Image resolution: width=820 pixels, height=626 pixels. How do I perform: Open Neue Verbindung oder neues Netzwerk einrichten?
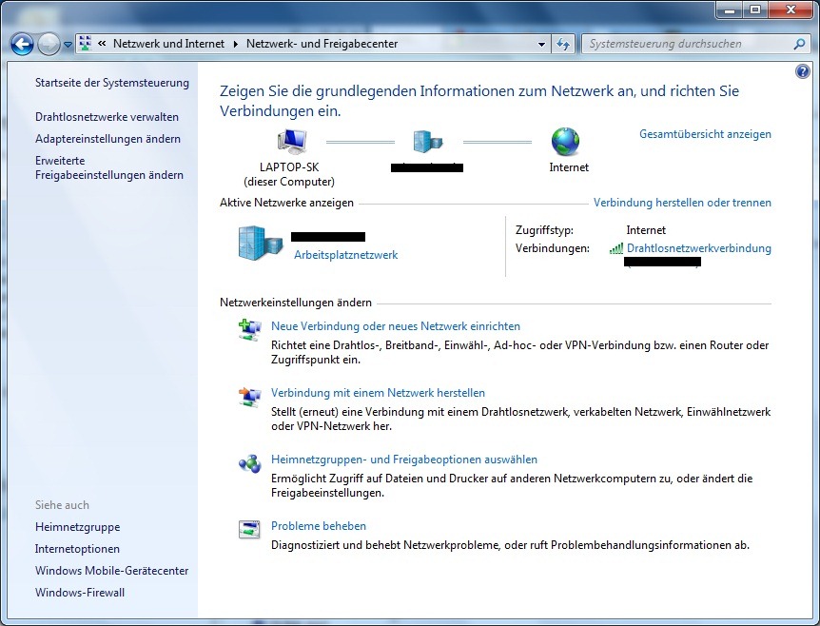[396, 326]
